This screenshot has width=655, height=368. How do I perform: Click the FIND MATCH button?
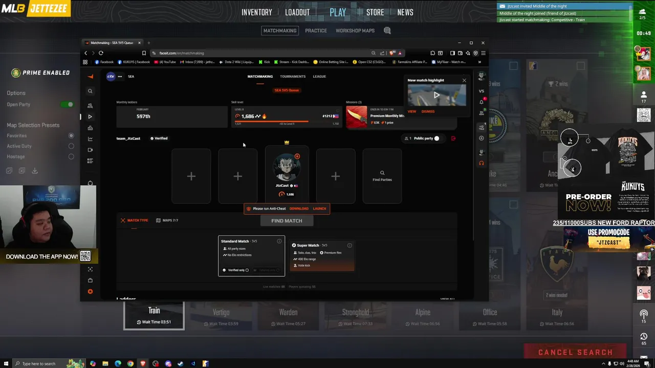click(x=287, y=221)
